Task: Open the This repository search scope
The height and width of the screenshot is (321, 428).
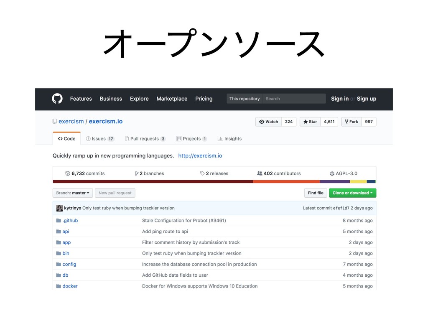Action: click(245, 99)
